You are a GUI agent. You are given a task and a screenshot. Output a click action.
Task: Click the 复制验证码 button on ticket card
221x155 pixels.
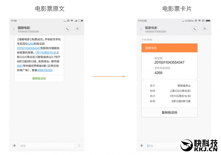[169, 112]
